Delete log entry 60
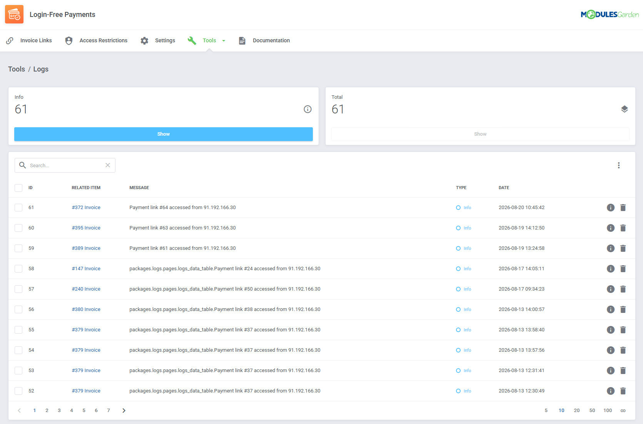The width and height of the screenshot is (643, 424). point(623,228)
